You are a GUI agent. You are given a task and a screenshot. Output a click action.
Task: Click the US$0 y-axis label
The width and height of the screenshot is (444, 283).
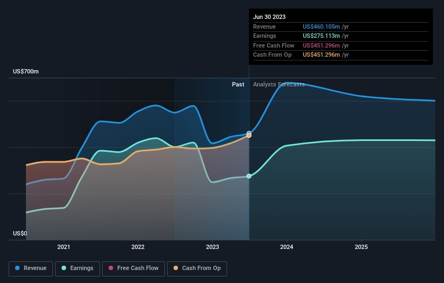point(20,233)
